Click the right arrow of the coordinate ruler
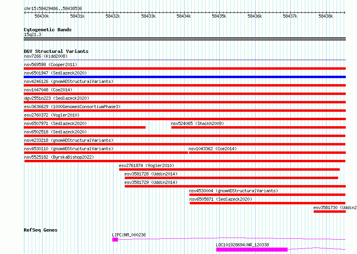Viewport: 357px width, 254px height. pos(344,12)
